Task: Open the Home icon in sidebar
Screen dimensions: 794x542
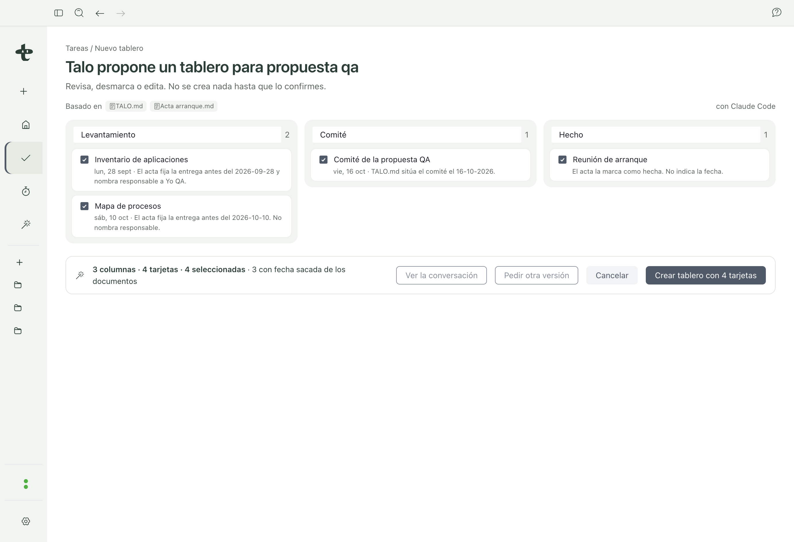Action: 26,125
